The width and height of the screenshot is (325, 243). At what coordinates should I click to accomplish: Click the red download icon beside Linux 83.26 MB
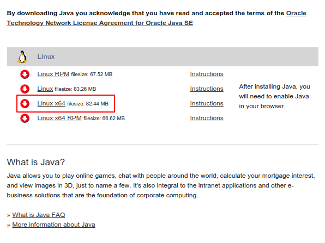click(x=25, y=89)
